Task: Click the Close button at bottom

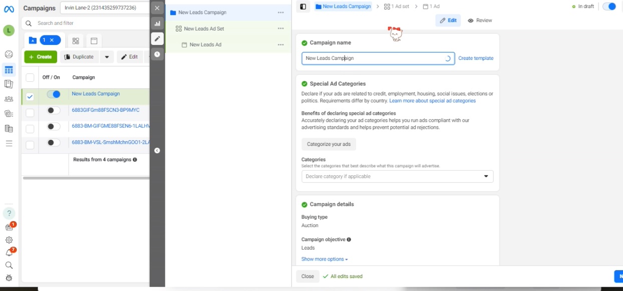Action: 307,276
